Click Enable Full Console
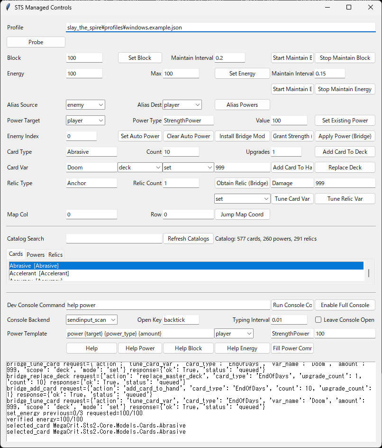 345,305
